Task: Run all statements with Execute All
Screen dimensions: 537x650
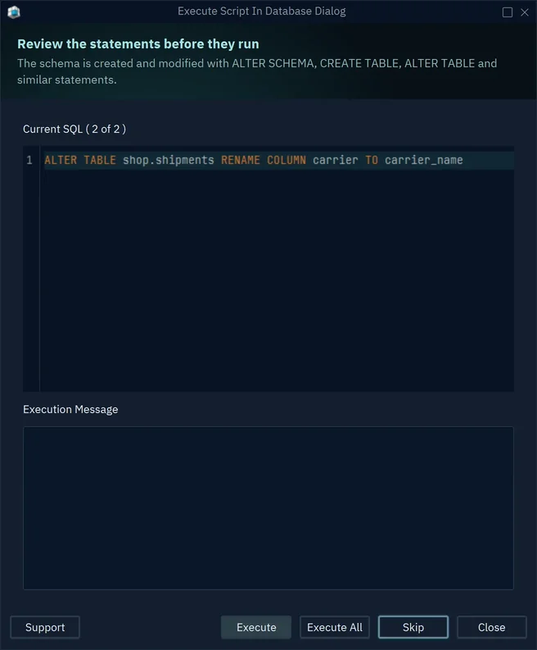Action: click(x=335, y=627)
